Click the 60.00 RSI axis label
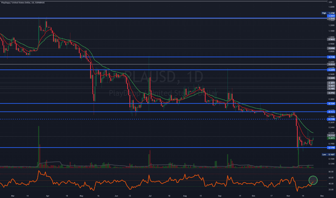 [x=331, y=177]
